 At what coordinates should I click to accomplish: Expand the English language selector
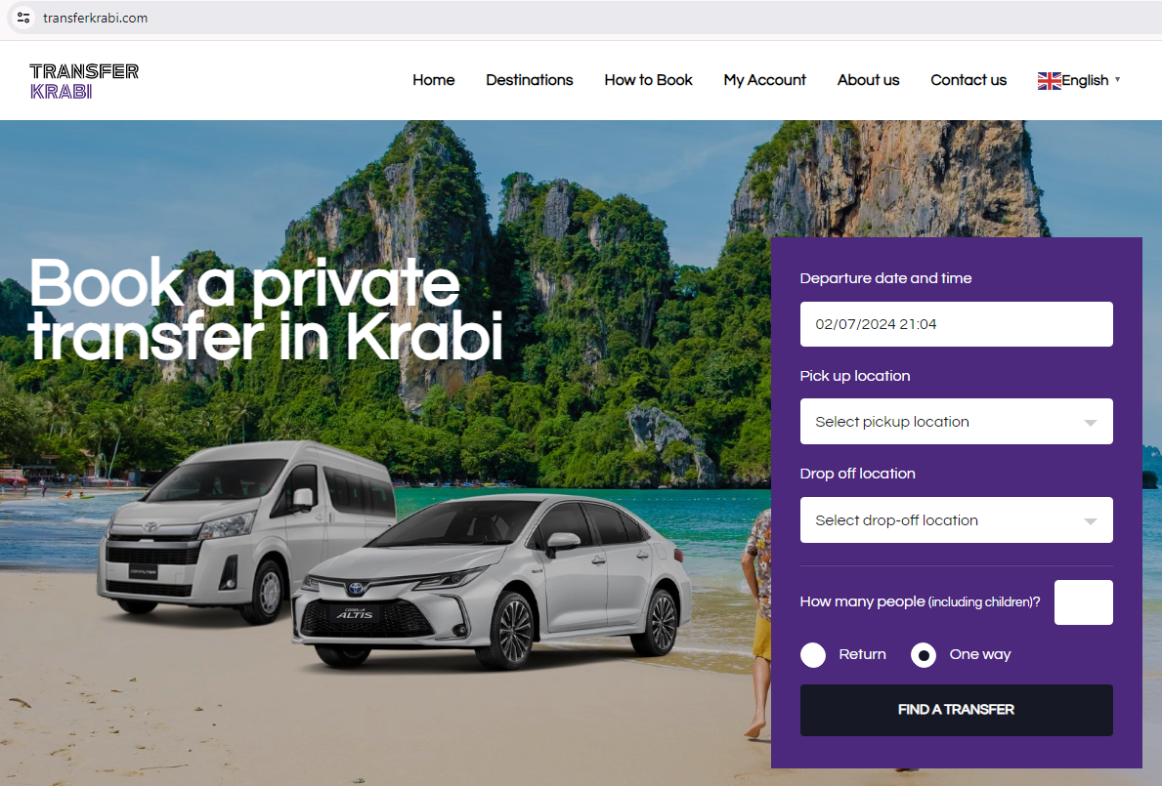click(1079, 80)
